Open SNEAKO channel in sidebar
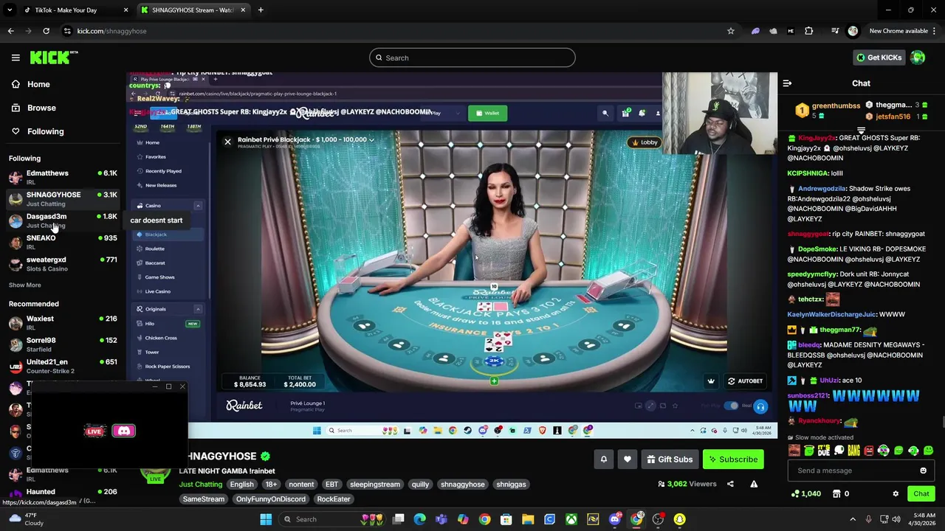The height and width of the screenshot is (531, 945). point(63,242)
